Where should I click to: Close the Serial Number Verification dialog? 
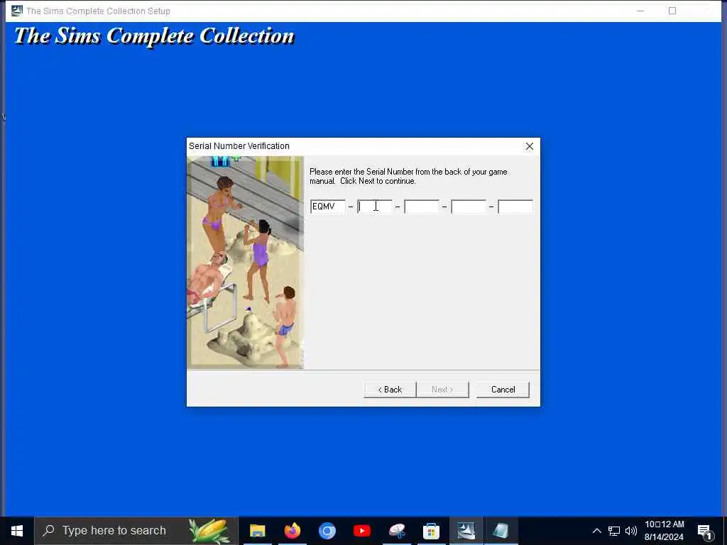coord(530,146)
